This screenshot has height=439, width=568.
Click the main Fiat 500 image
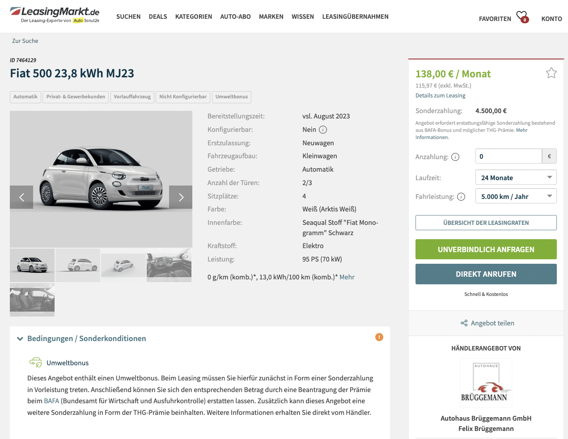101,179
